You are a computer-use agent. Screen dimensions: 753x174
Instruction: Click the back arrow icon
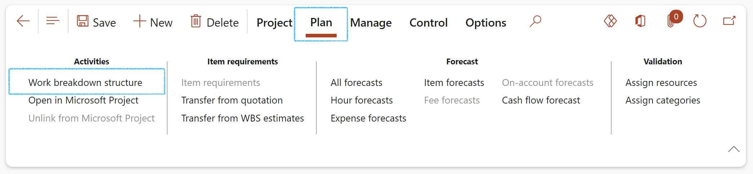23,21
